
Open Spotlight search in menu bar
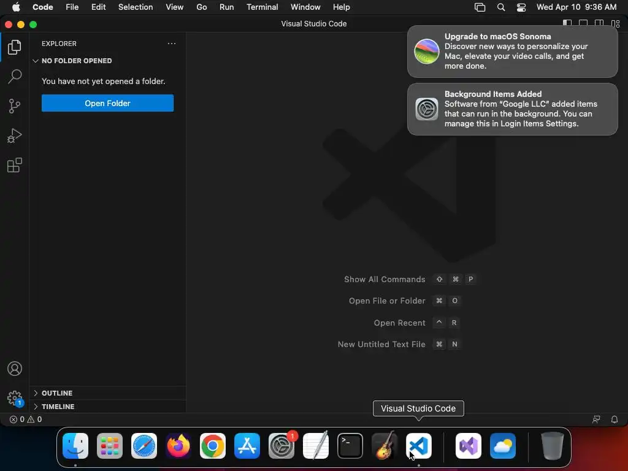[x=500, y=7]
